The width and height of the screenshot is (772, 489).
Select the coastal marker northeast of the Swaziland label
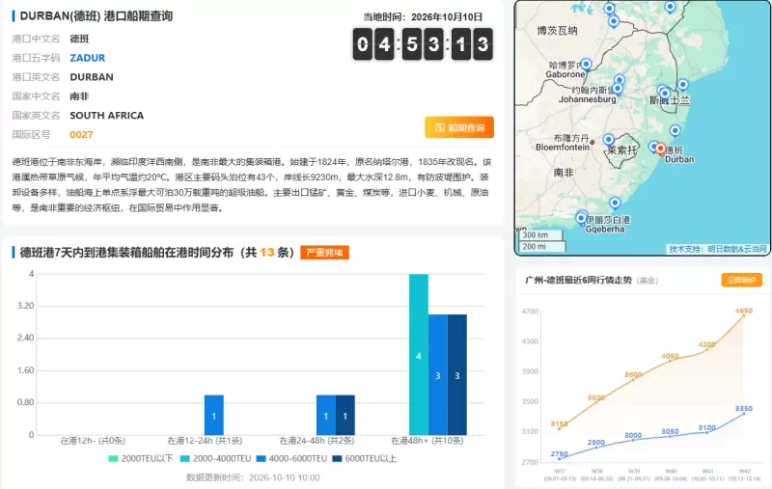tap(682, 85)
